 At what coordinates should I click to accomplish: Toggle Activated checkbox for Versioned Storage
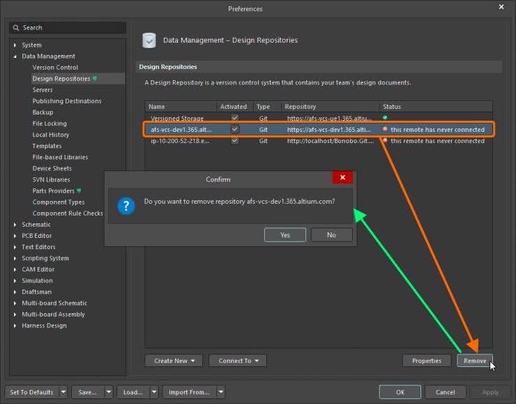tap(235, 119)
